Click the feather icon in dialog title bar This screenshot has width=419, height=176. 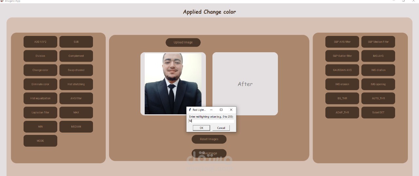pos(190,110)
